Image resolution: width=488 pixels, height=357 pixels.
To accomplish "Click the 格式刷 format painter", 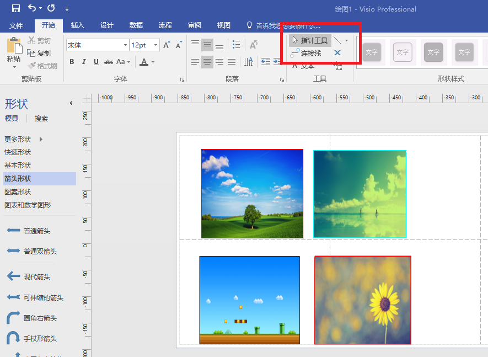I will tap(42, 66).
